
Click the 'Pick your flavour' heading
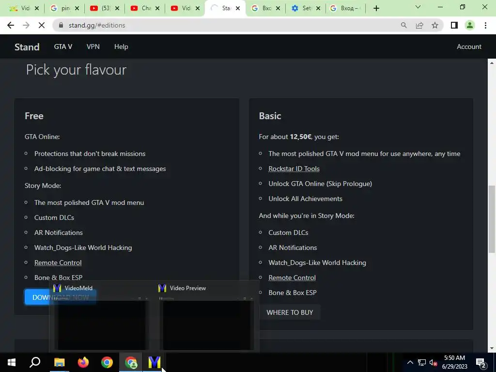pyautogui.click(x=76, y=70)
